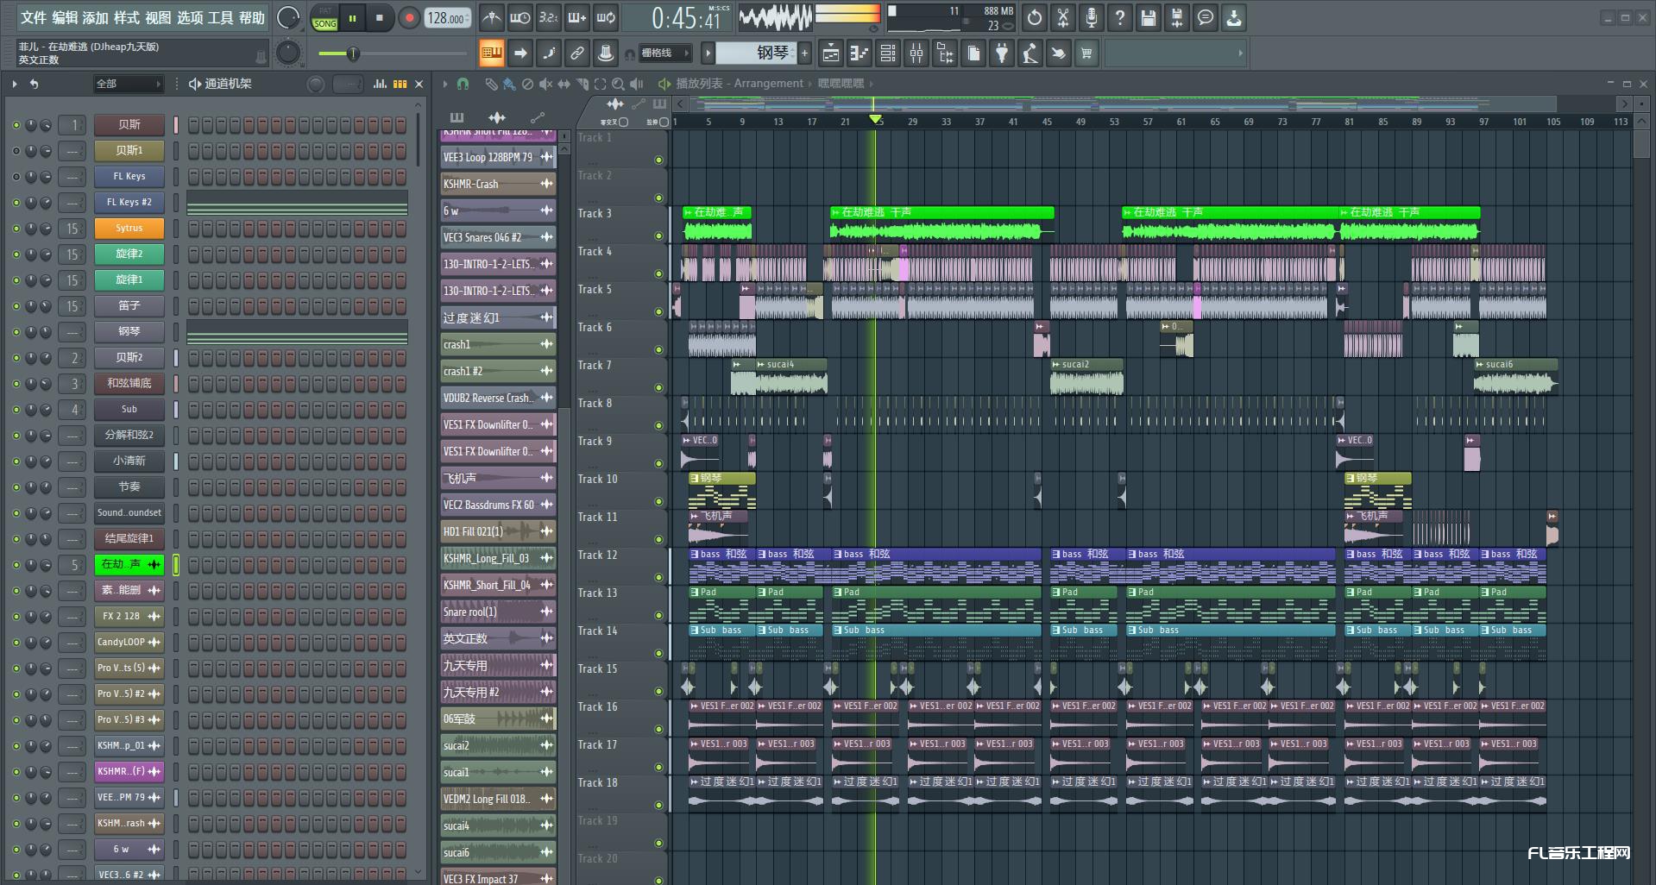
Task: Select the Draw pencil tool in playlist
Action: (491, 84)
